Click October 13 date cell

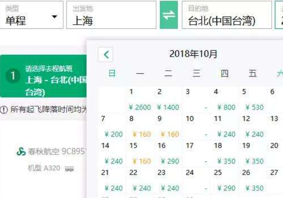point(275,127)
